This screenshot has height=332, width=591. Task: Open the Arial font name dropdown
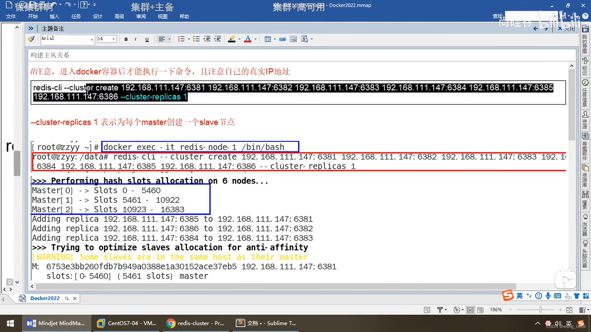[x=92, y=39]
